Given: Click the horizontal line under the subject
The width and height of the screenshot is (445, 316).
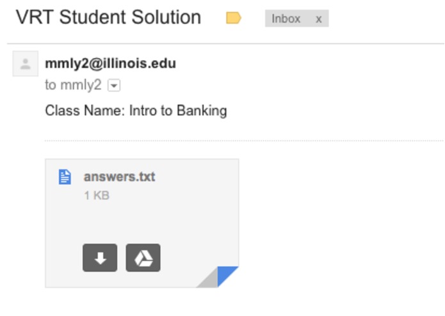Looking at the screenshot, I should click(x=225, y=43).
